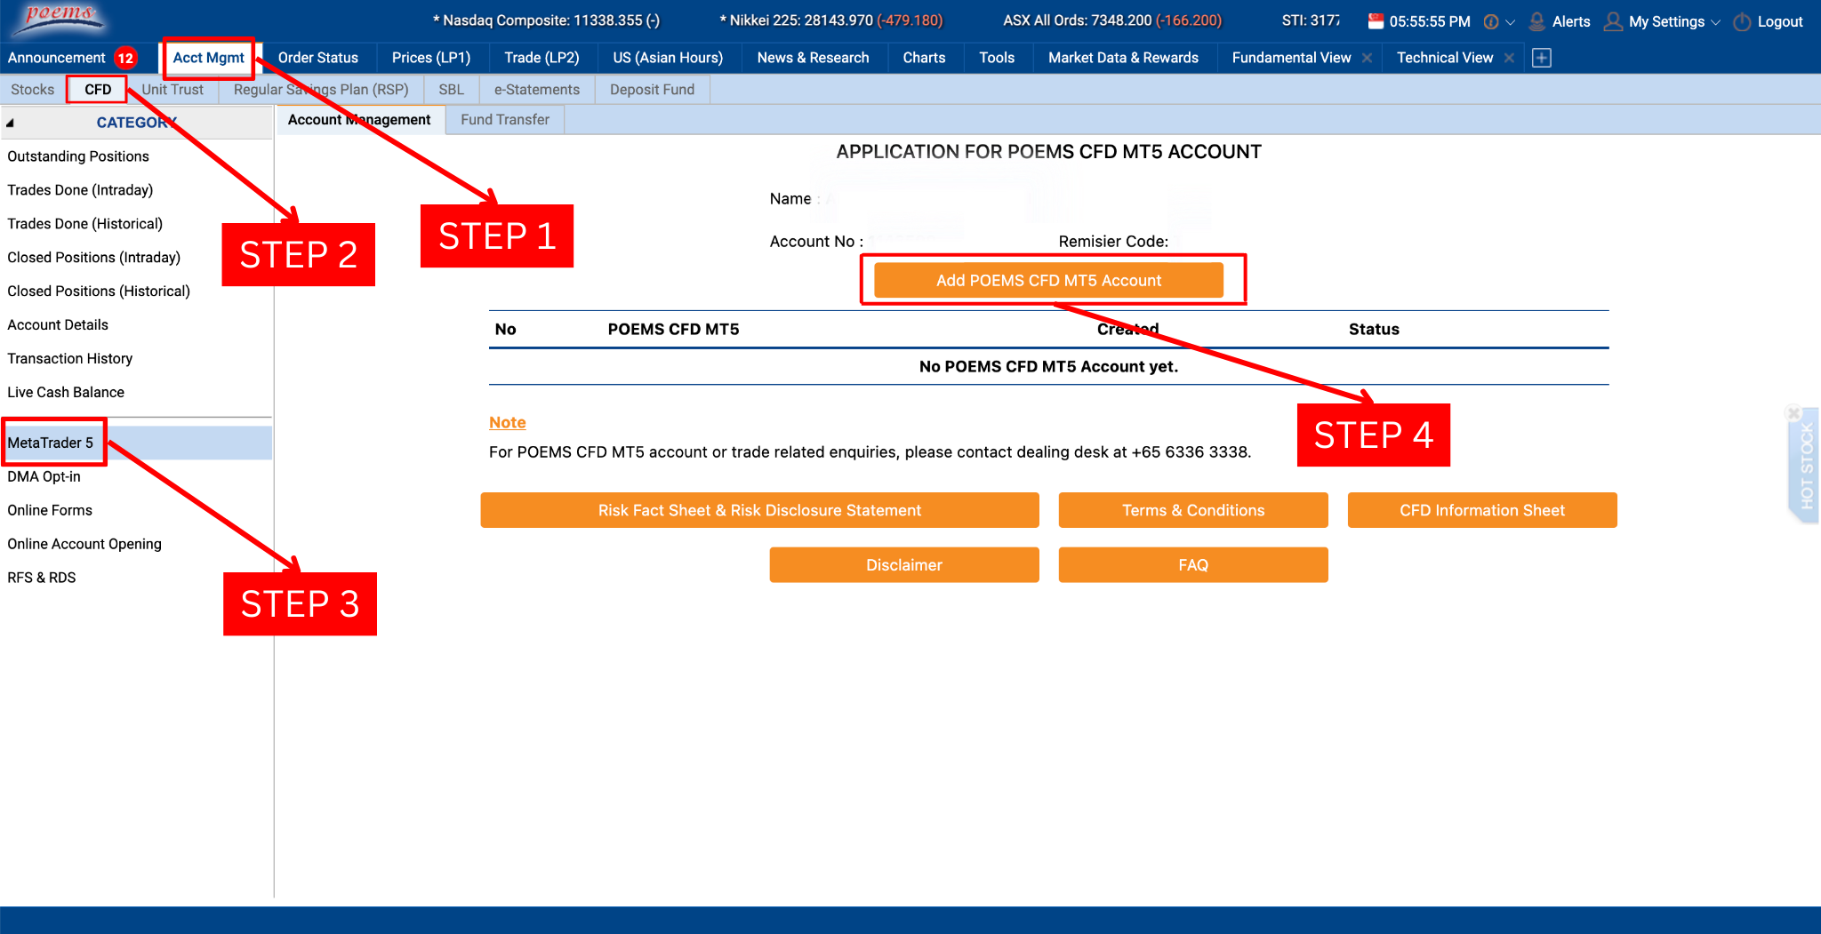The image size is (1821, 934).
Task: Click the POEMS CFD MT5 column header
Action: coord(673,329)
